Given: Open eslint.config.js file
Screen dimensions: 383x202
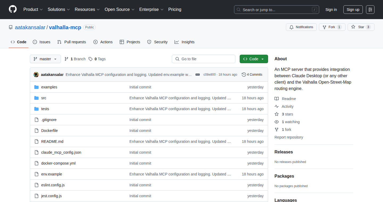Looking at the screenshot, I should pos(53,185).
